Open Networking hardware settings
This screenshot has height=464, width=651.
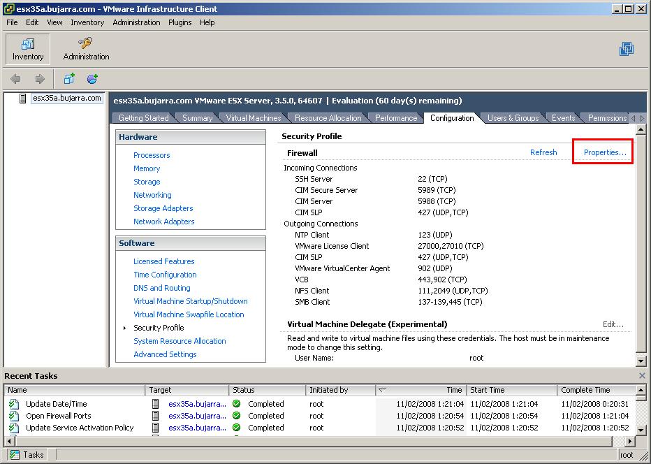pos(152,195)
